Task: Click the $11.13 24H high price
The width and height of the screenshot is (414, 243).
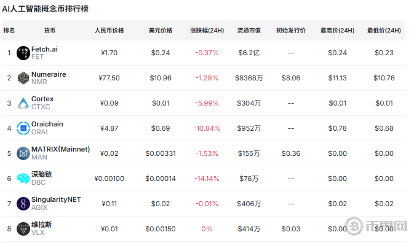Action: pos(337,78)
